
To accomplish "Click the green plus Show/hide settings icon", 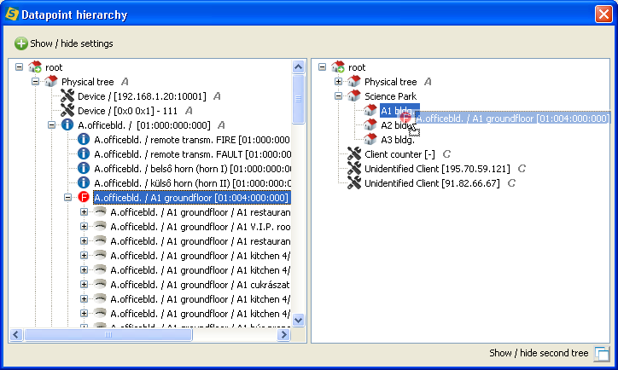I will pyautogui.click(x=20, y=43).
